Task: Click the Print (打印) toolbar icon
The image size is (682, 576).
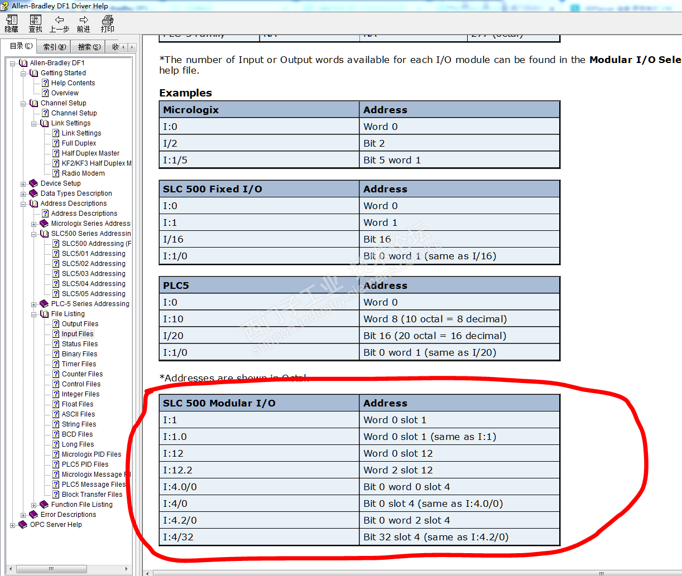Action: (107, 24)
